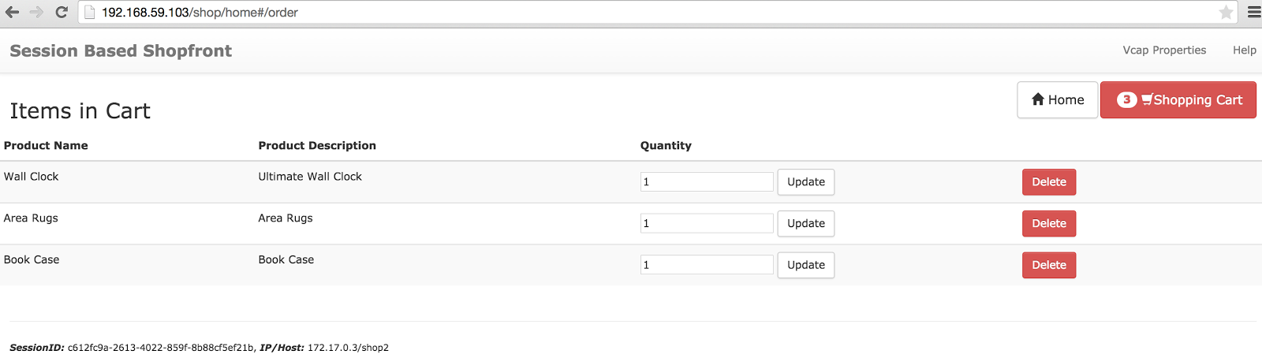Update the Wall Clock quantity
This screenshot has height=358, width=1262.
[x=805, y=182]
